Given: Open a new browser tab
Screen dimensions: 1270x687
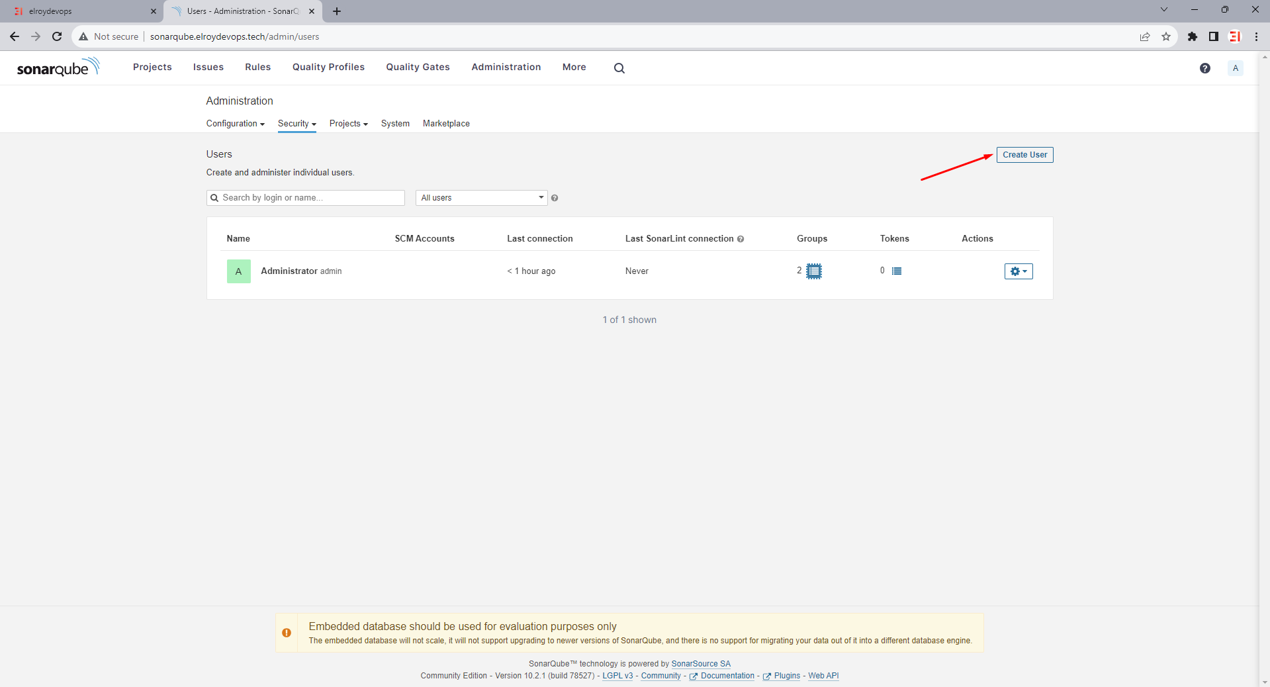Looking at the screenshot, I should click(337, 11).
